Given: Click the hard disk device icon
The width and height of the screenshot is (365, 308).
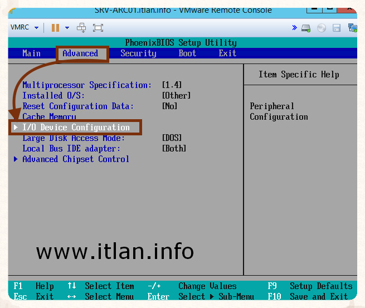Looking at the screenshot, I should pos(306,27).
